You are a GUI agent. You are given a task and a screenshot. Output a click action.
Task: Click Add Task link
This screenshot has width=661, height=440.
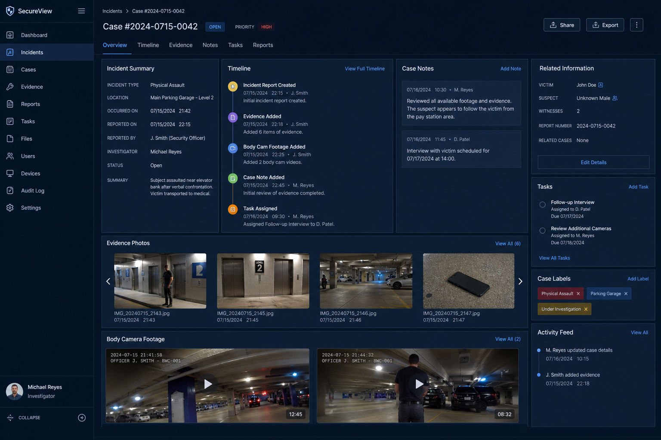639,187
